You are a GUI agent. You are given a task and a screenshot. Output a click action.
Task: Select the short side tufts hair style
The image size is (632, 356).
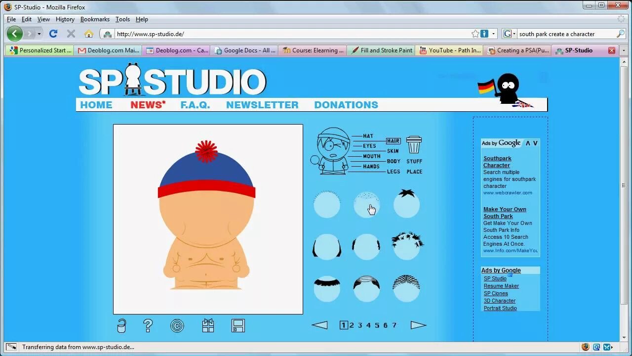click(x=366, y=246)
